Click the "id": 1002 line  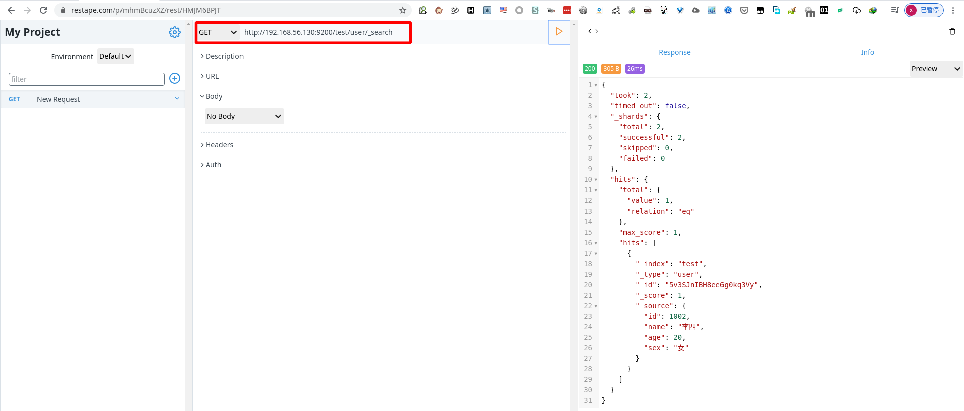(667, 316)
